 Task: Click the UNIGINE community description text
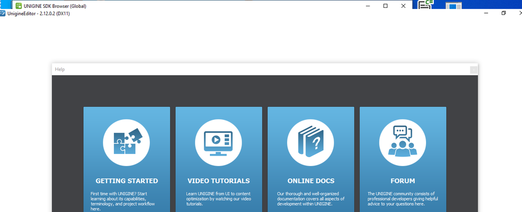pyautogui.click(x=402, y=199)
